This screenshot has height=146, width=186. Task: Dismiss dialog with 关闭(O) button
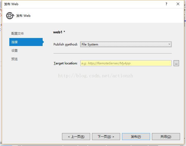coord(166,136)
